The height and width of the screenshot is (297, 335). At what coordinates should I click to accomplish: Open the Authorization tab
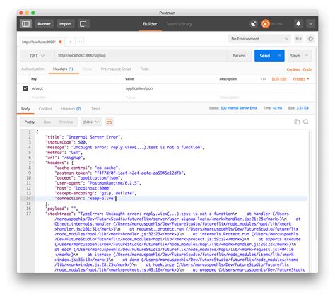click(x=33, y=69)
